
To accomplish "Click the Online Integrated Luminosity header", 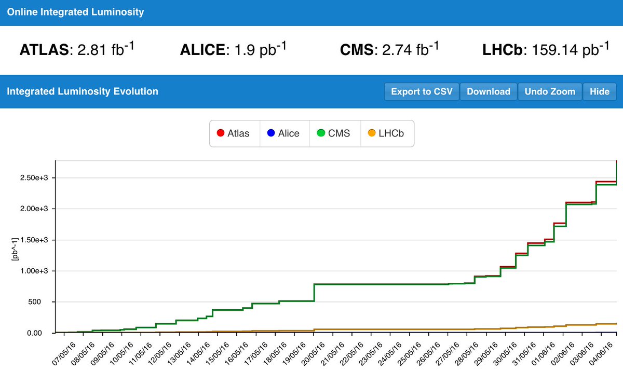I will pos(75,12).
